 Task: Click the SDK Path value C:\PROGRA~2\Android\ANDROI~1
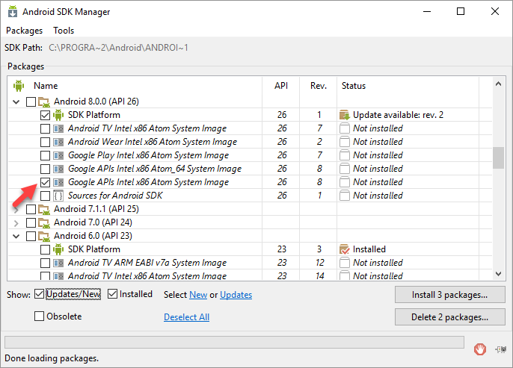tap(118, 48)
